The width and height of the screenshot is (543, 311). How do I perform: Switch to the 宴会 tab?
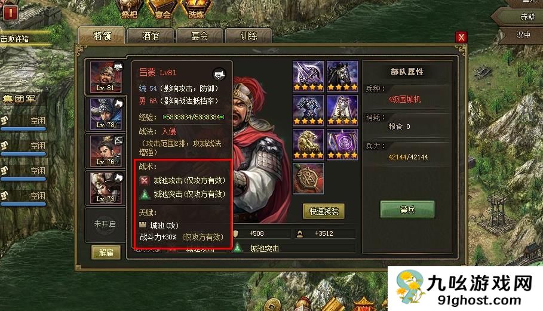point(200,36)
